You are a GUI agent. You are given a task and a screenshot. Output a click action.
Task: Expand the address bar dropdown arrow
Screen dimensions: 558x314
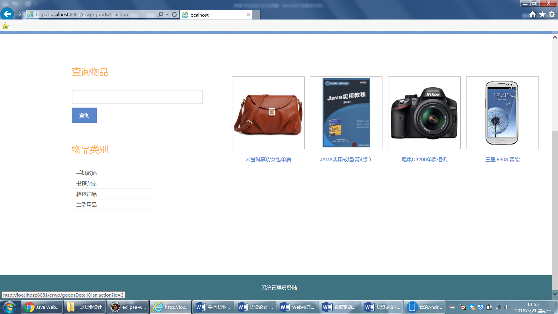point(167,15)
